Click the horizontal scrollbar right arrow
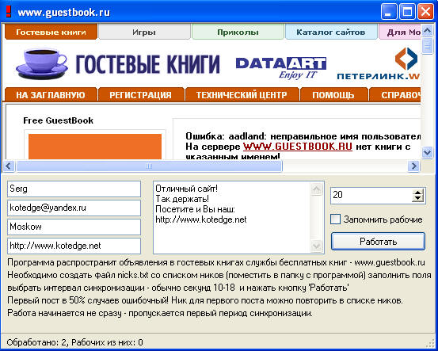This screenshot has width=438, height=351. 413,166
